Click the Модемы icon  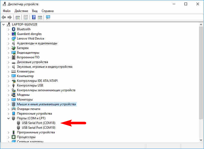click(14, 95)
